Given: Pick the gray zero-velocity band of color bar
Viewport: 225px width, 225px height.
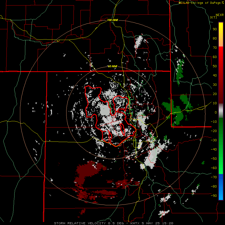Looking at the screenshot, I should tap(221, 111).
